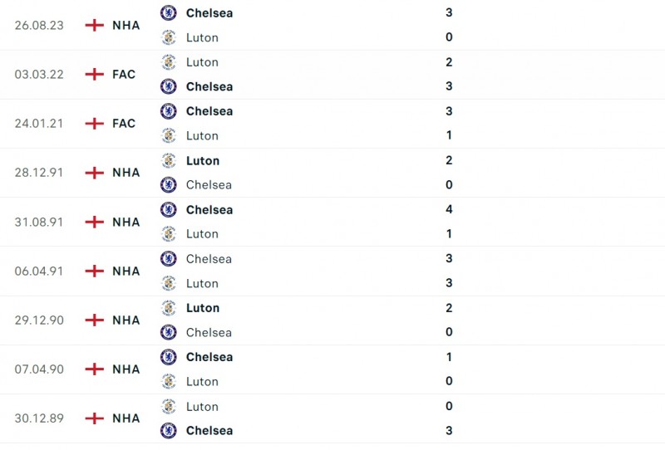This screenshot has height=450, width=665.
Task: Click Luton's score of 2 on 29.12.90
Action: tap(449, 308)
